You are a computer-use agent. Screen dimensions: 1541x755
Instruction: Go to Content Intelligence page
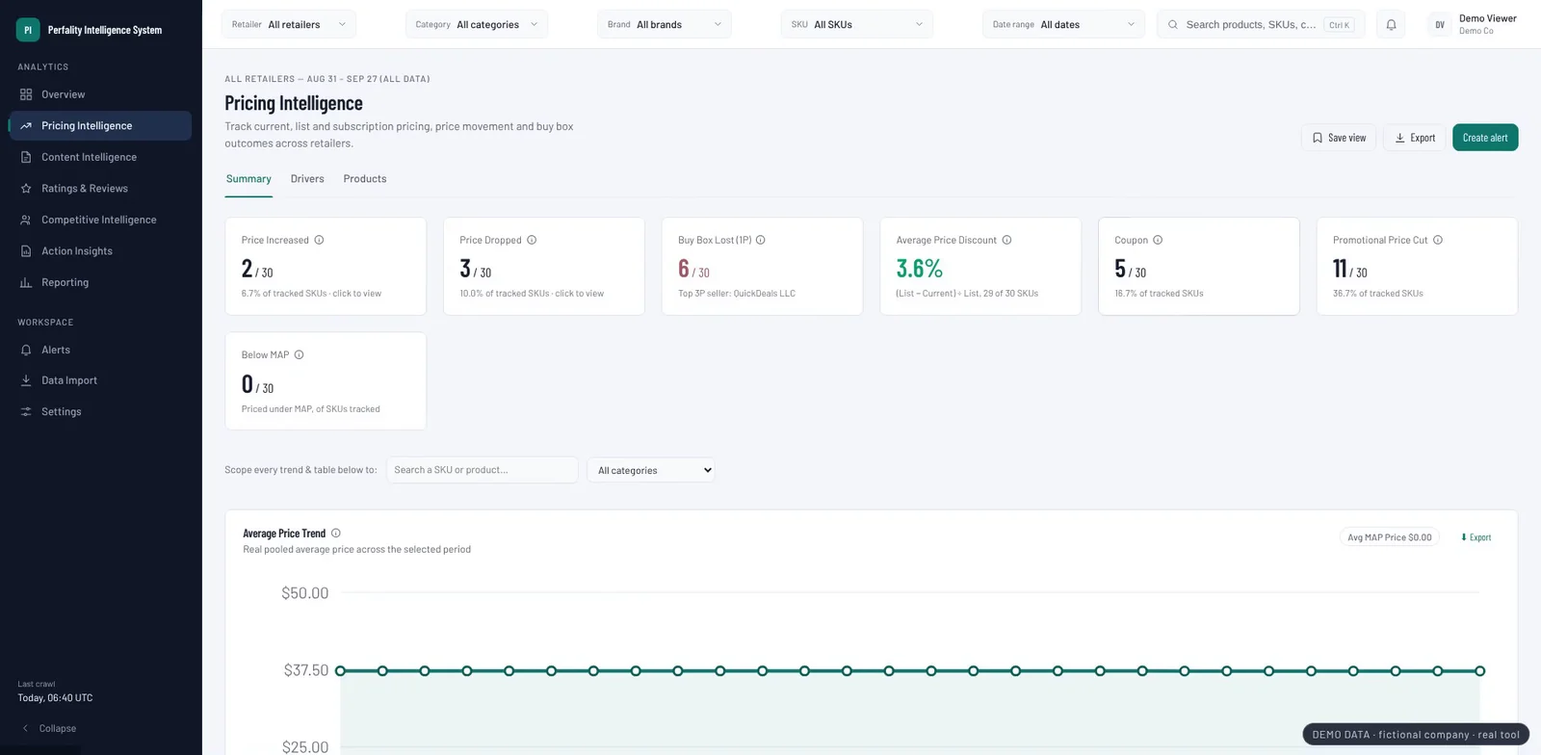tap(100, 157)
